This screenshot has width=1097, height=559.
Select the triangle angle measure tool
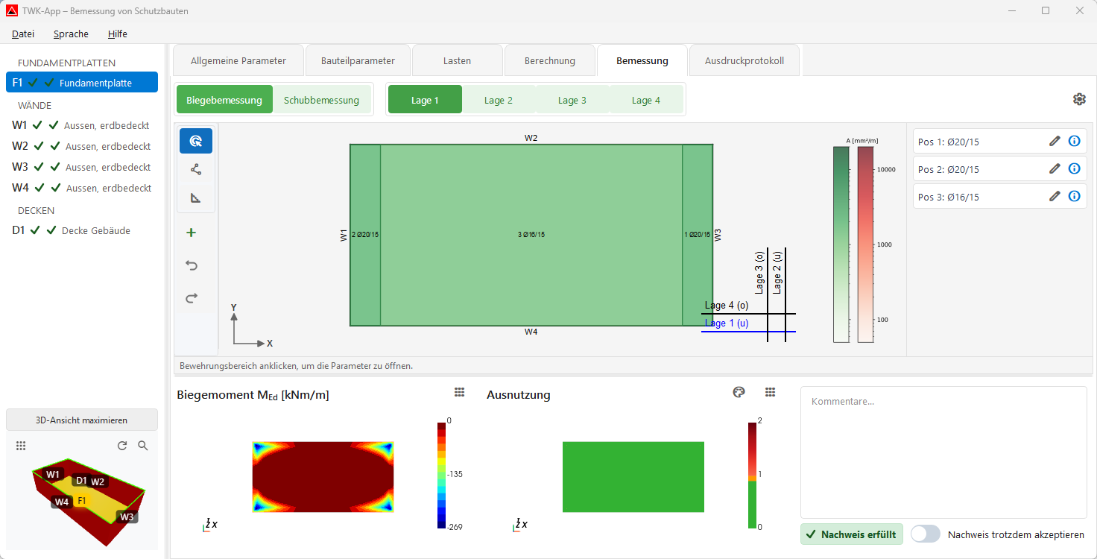(x=195, y=198)
